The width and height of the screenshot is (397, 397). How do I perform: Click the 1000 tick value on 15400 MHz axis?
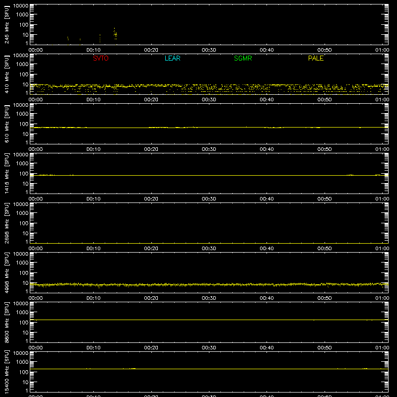click(22, 362)
